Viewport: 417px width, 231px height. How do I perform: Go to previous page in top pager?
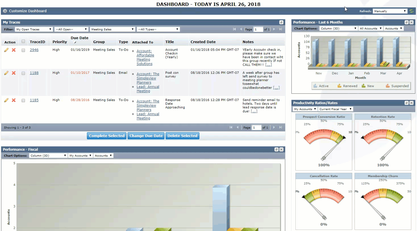[241, 29]
